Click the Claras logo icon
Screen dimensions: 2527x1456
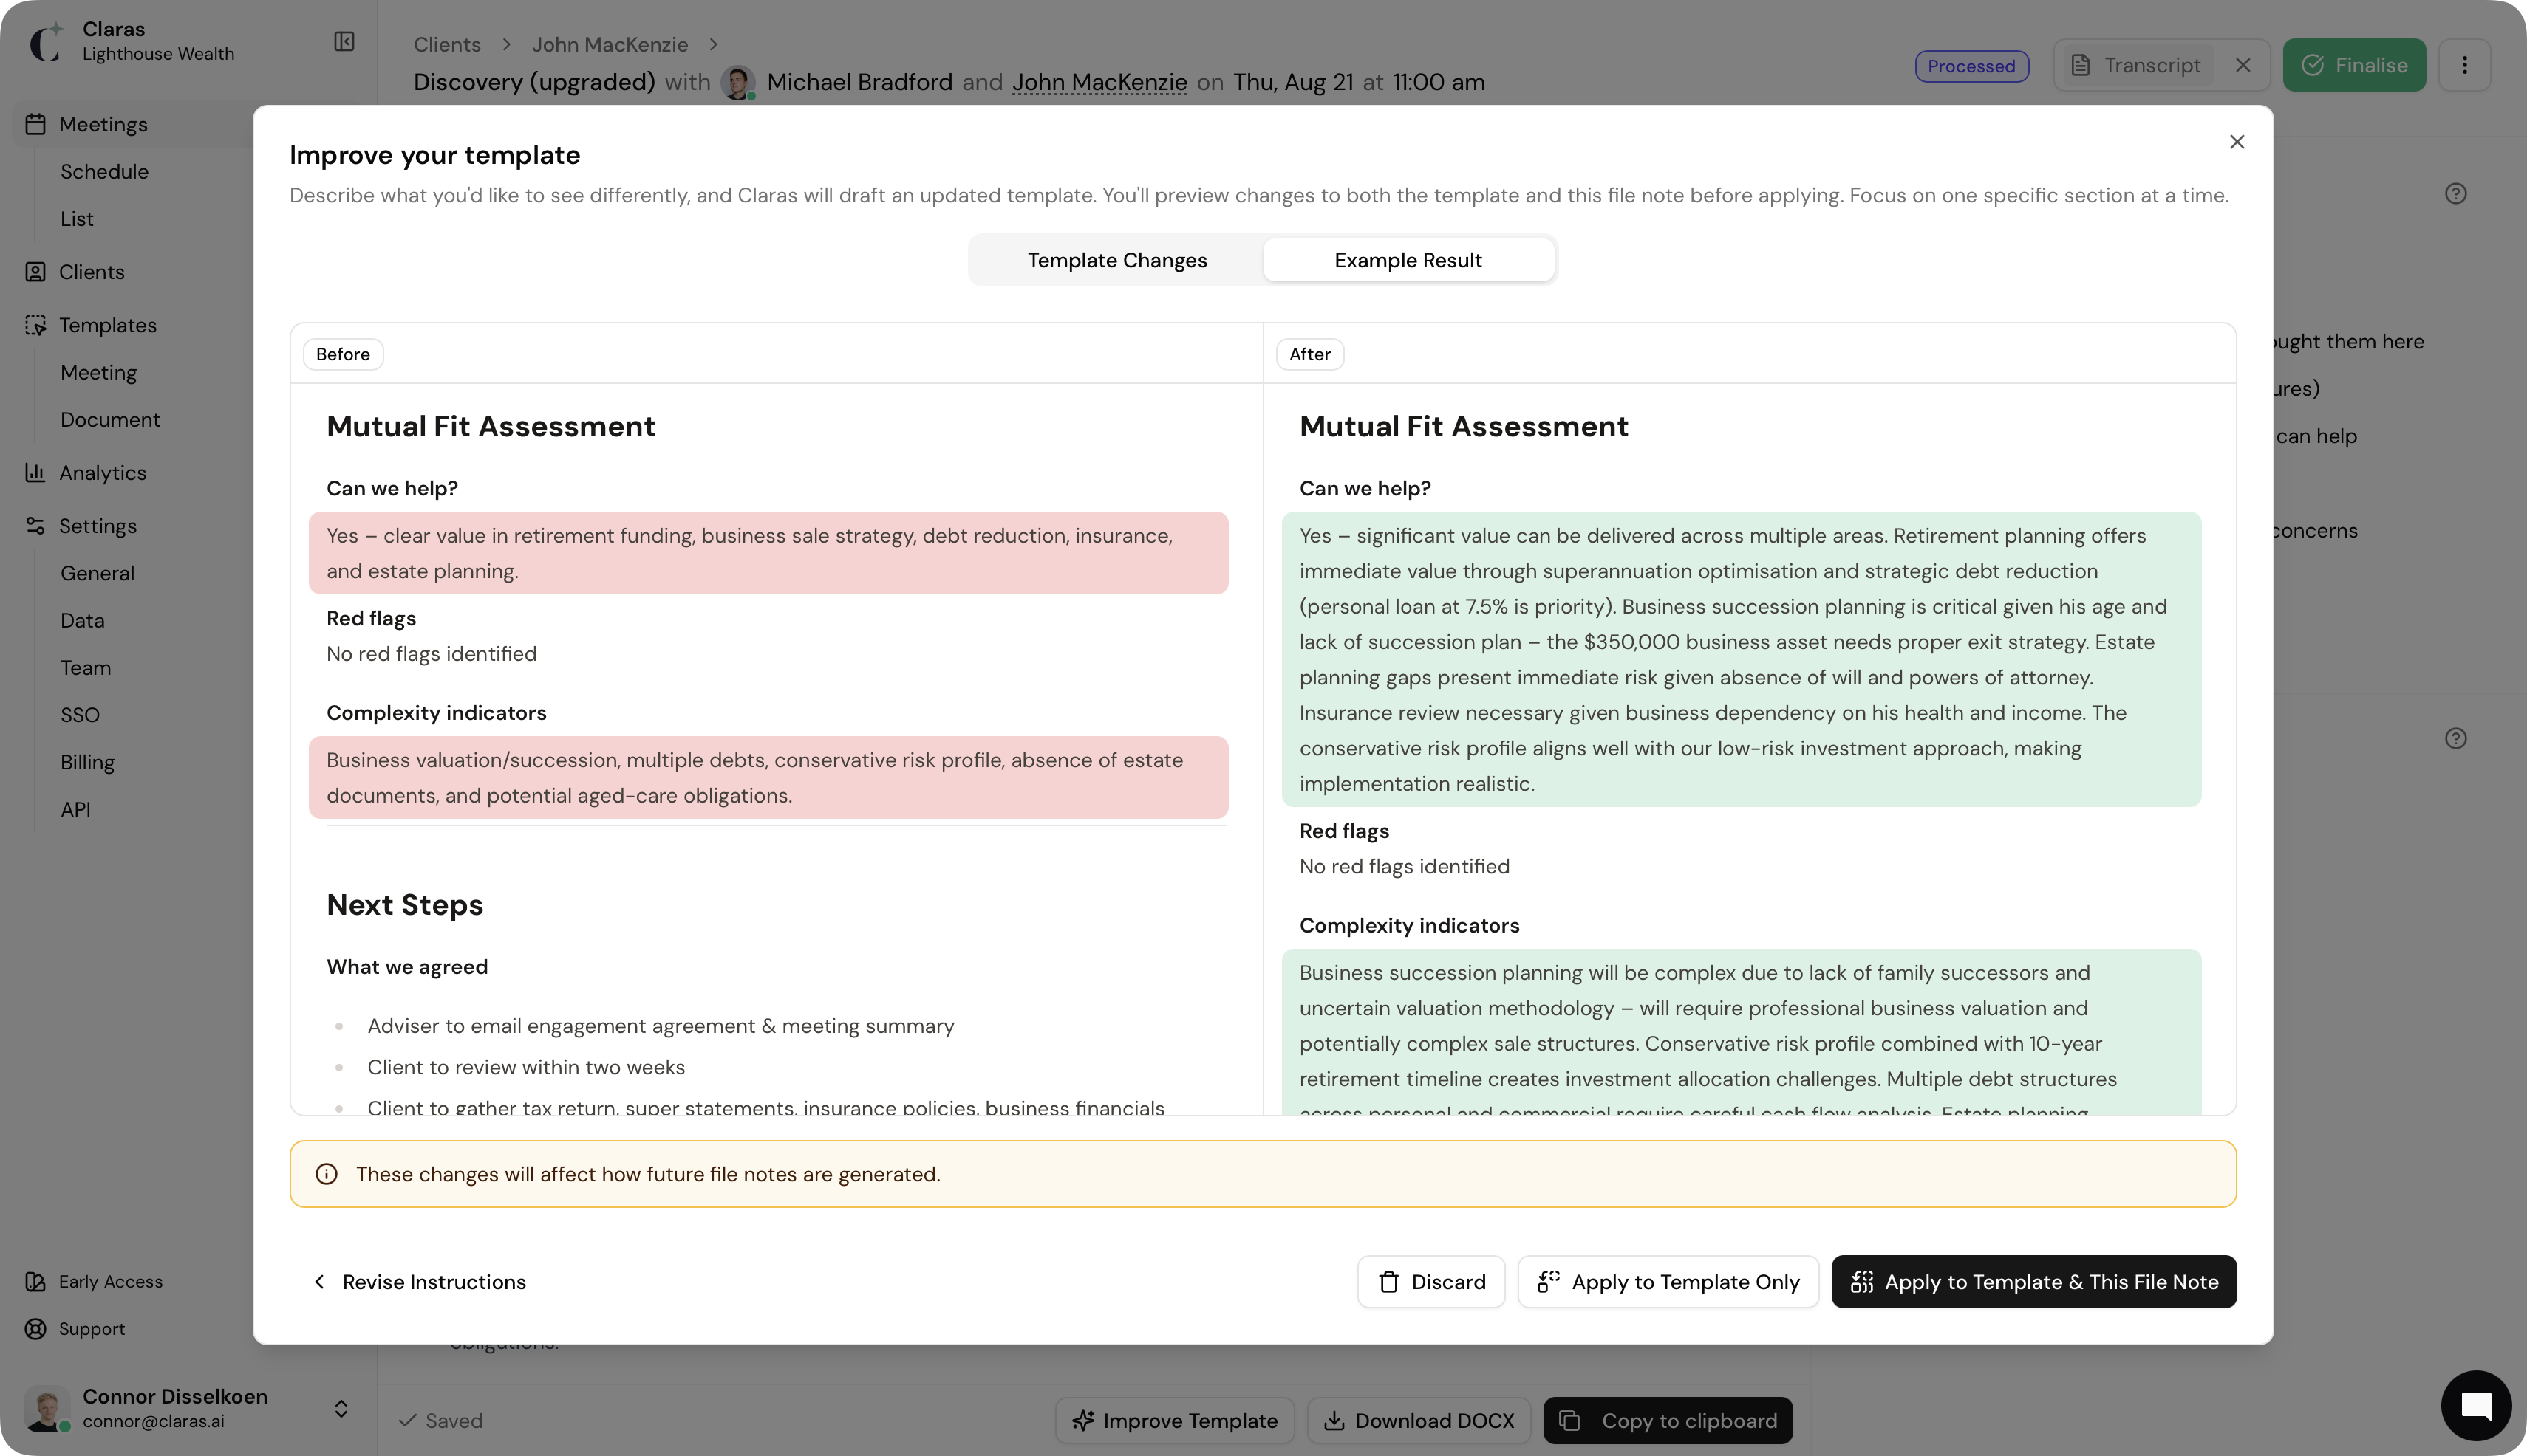coord(46,41)
